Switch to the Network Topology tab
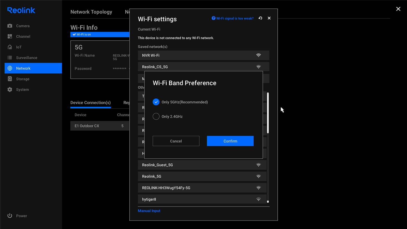407x229 pixels. [x=91, y=12]
